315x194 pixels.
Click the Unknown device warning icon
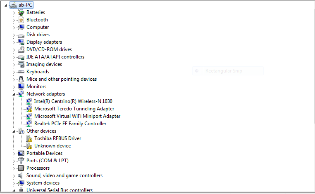pyautogui.click(x=29, y=146)
